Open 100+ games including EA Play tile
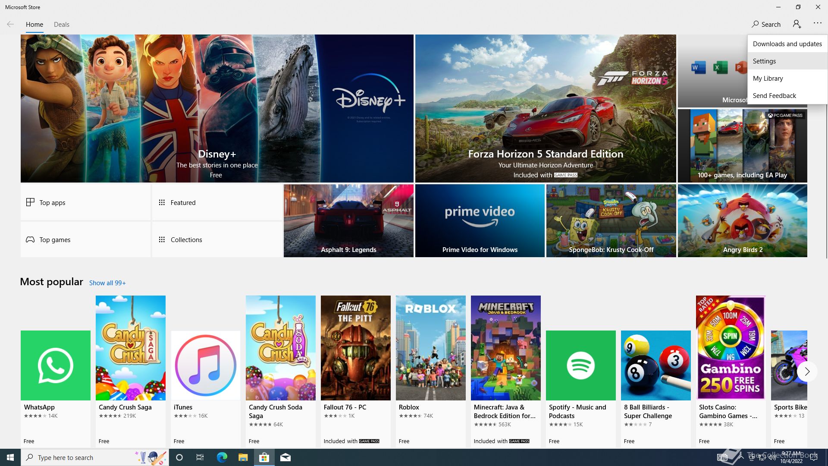 coord(742,146)
